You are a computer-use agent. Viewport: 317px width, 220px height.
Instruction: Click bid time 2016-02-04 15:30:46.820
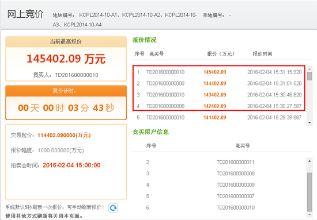(x=274, y=95)
